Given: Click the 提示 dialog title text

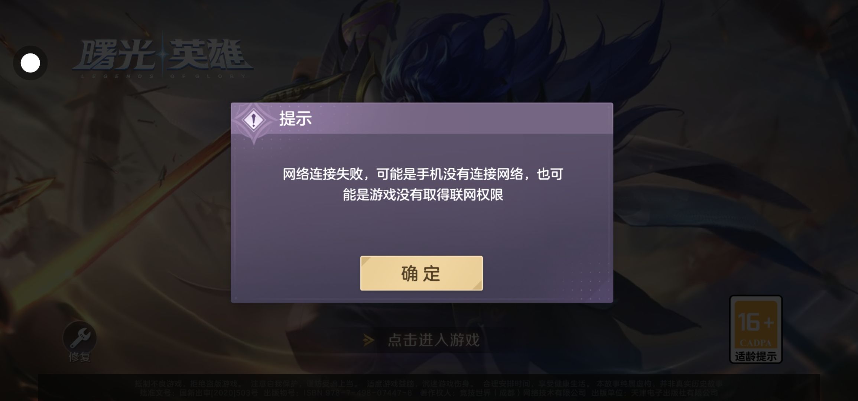Looking at the screenshot, I should pos(295,119).
